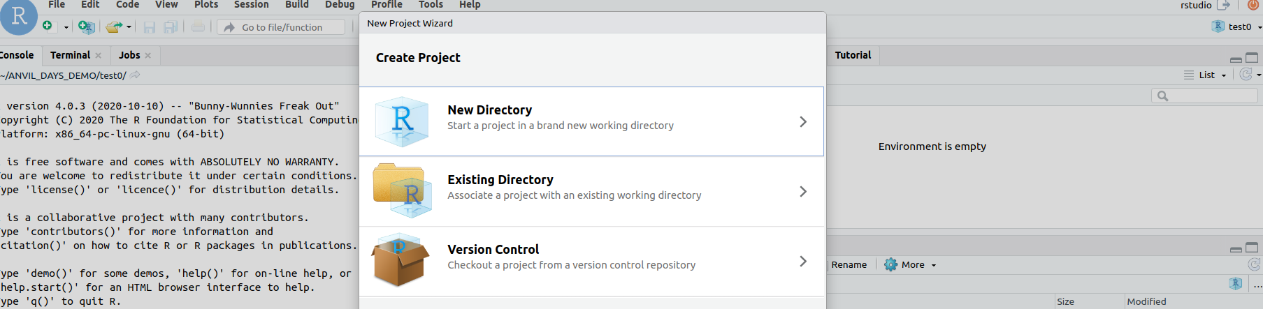Click the New File plus icon
The image size is (1263, 309).
(48, 26)
